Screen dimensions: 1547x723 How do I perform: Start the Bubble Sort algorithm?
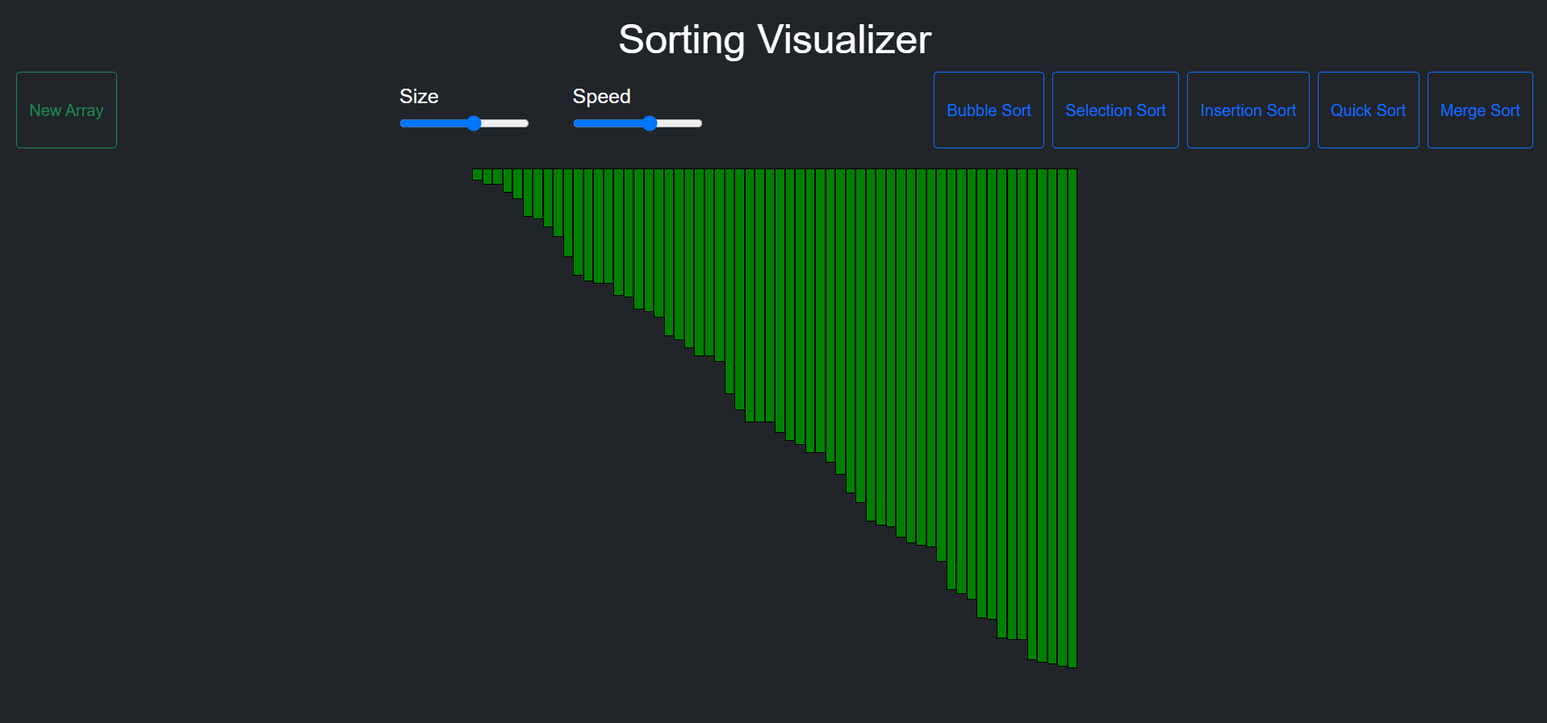click(x=988, y=110)
